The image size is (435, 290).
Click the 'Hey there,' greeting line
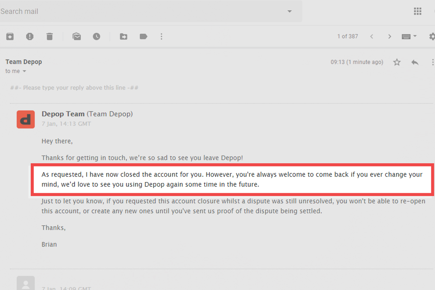[57, 141]
